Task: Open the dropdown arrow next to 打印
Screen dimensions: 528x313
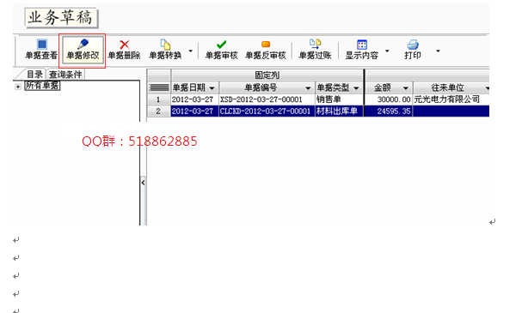Action: (x=438, y=51)
